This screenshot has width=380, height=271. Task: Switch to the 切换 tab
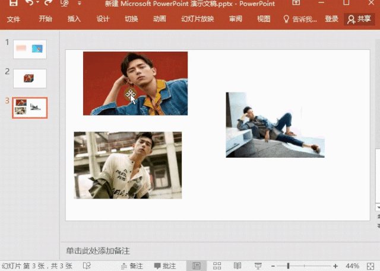131,18
